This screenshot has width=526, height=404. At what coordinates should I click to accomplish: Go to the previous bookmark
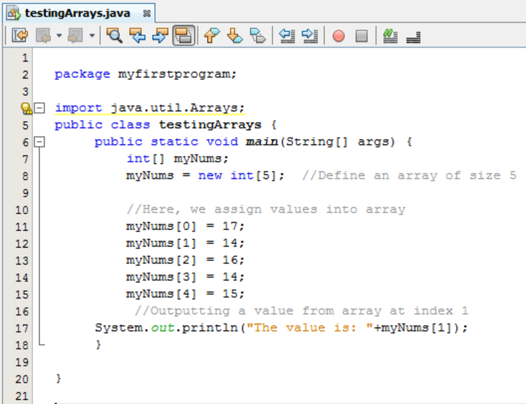click(212, 36)
